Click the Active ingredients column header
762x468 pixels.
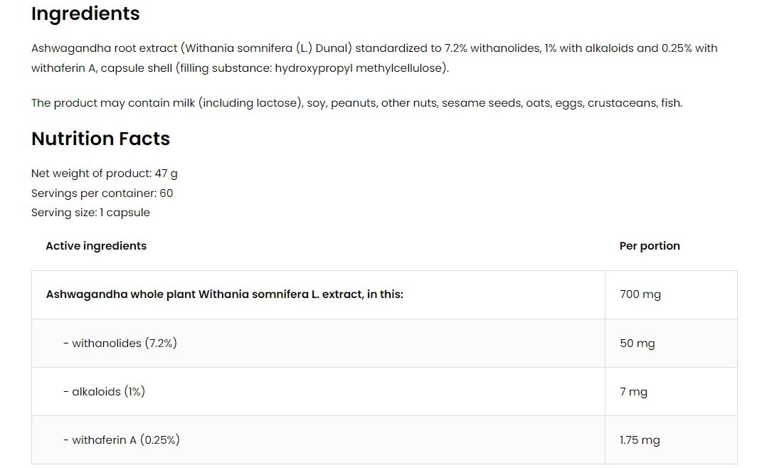pos(96,246)
